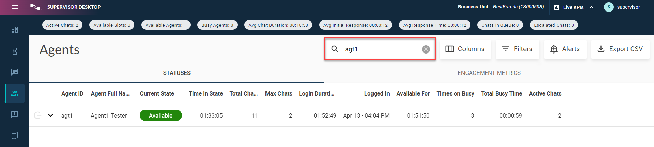Open the Filters panel
654x147 pixels.
click(517, 49)
